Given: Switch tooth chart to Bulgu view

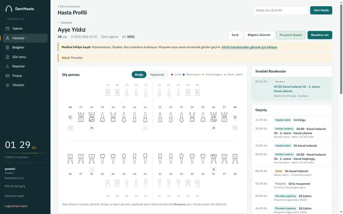Looking at the screenshot, I should (139, 74).
